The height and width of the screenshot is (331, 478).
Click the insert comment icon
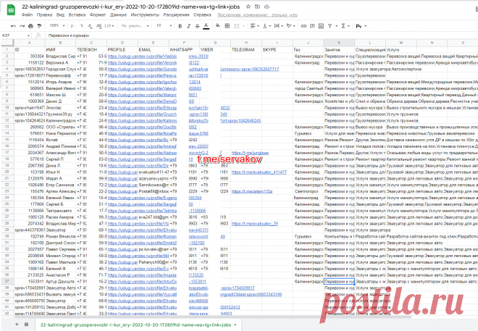312,26
